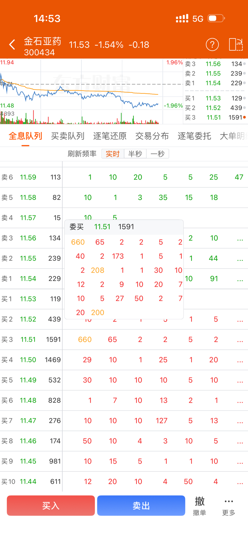The image size is (248, 539).
Task: Tap the screen layout switch icon
Action: pyautogui.click(x=236, y=45)
